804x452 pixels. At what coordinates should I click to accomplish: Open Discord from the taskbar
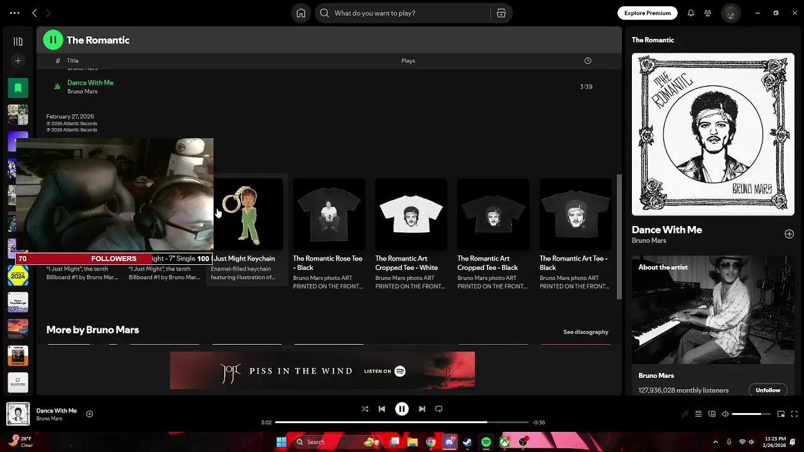[x=449, y=442]
